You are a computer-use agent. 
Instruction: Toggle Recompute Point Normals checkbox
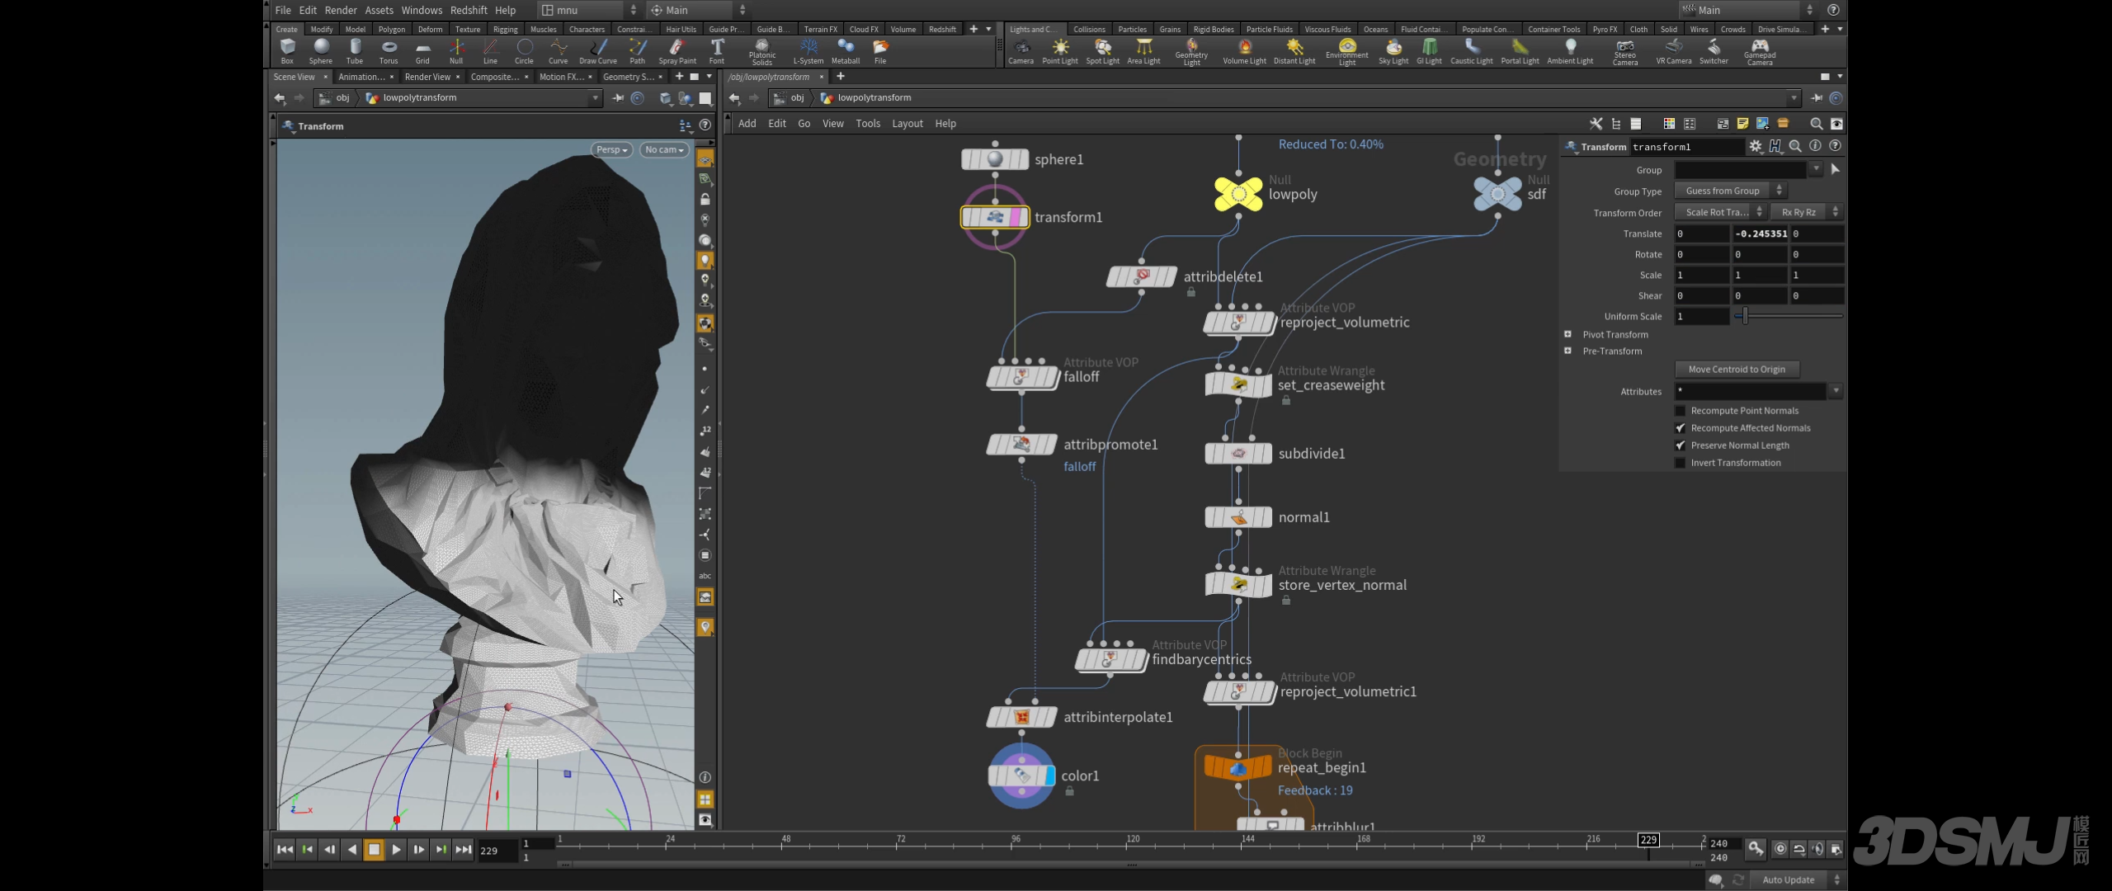tap(1680, 411)
